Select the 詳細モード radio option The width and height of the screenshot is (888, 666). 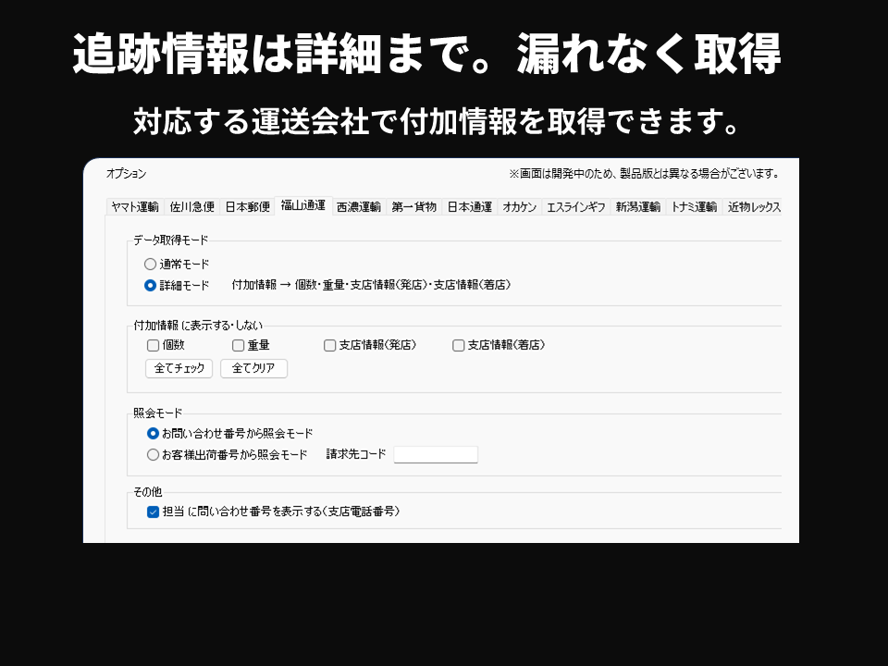[151, 286]
